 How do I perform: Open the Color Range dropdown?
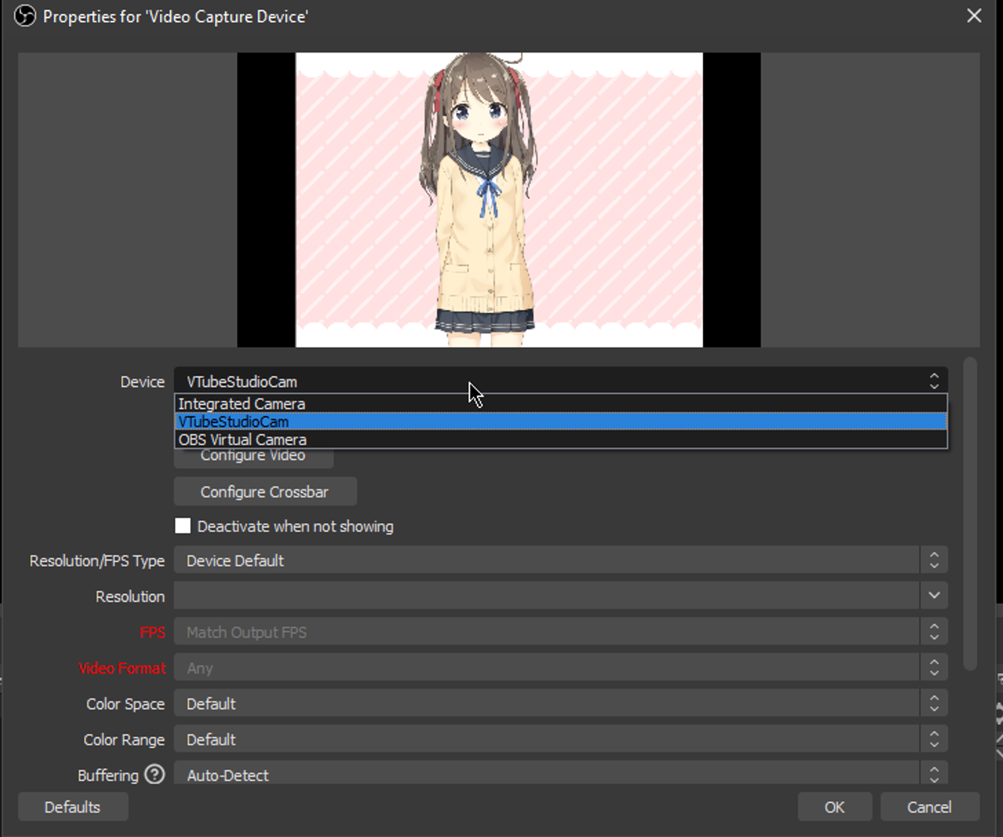pos(560,739)
